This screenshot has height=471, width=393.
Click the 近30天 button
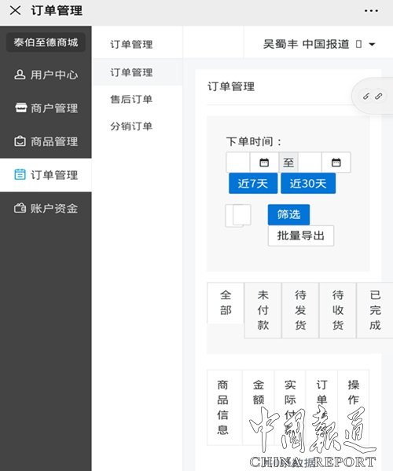pyautogui.click(x=308, y=183)
